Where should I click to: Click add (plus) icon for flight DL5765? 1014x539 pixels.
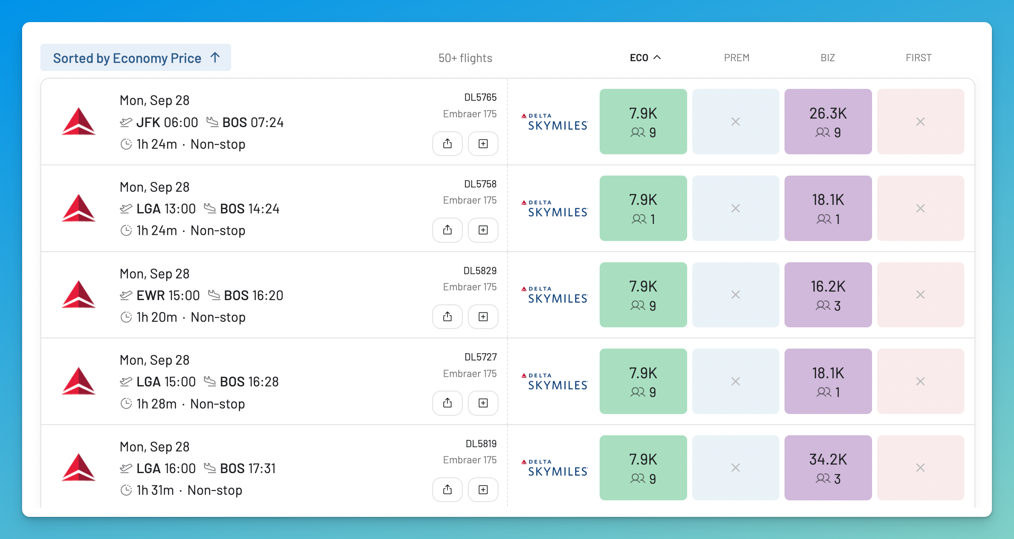click(483, 144)
